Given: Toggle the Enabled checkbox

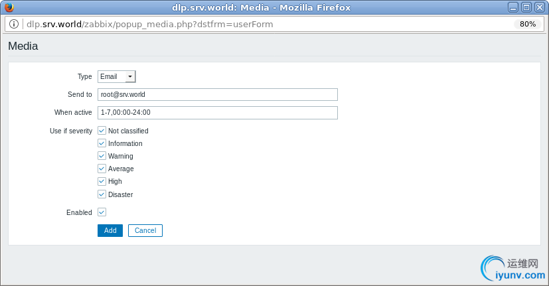Looking at the screenshot, I should pos(102,212).
